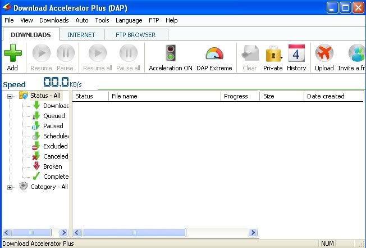Switch to the INTERNET tab
366x248 pixels.
[x=81, y=35]
